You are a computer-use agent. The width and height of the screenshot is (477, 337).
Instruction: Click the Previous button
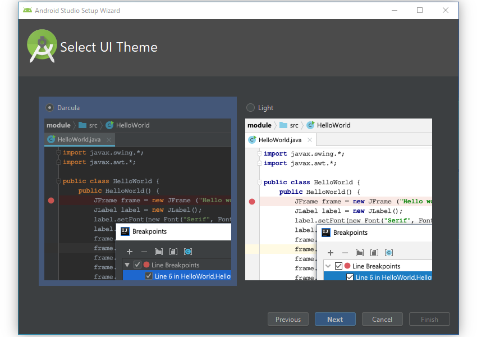pyautogui.click(x=288, y=319)
